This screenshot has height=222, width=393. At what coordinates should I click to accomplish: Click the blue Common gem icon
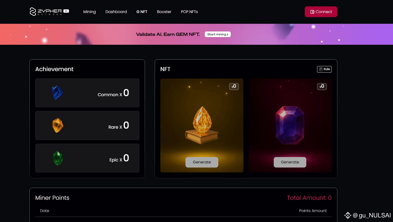point(58,93)
